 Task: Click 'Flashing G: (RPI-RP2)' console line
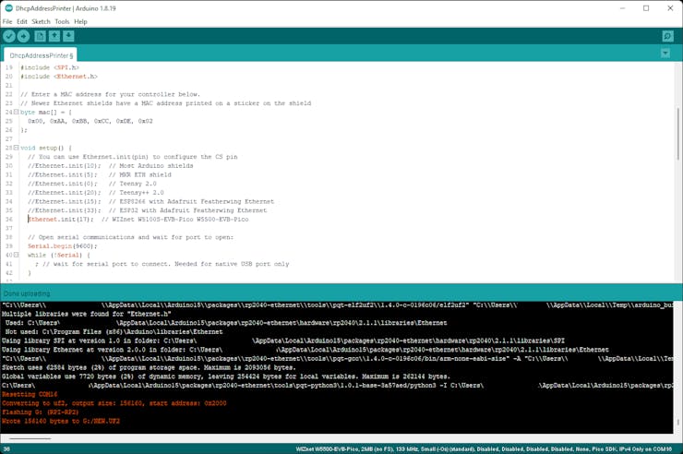point(40,412)
